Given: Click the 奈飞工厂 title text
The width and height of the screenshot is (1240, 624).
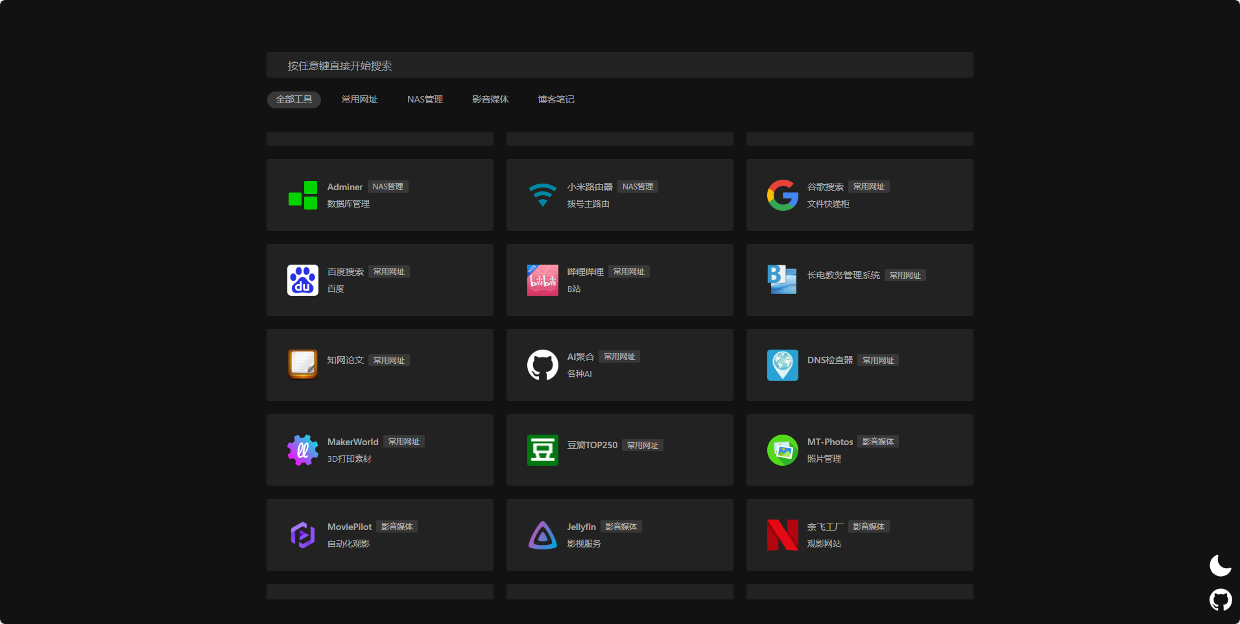Looking at the screenshot, I should pos(826,527).
